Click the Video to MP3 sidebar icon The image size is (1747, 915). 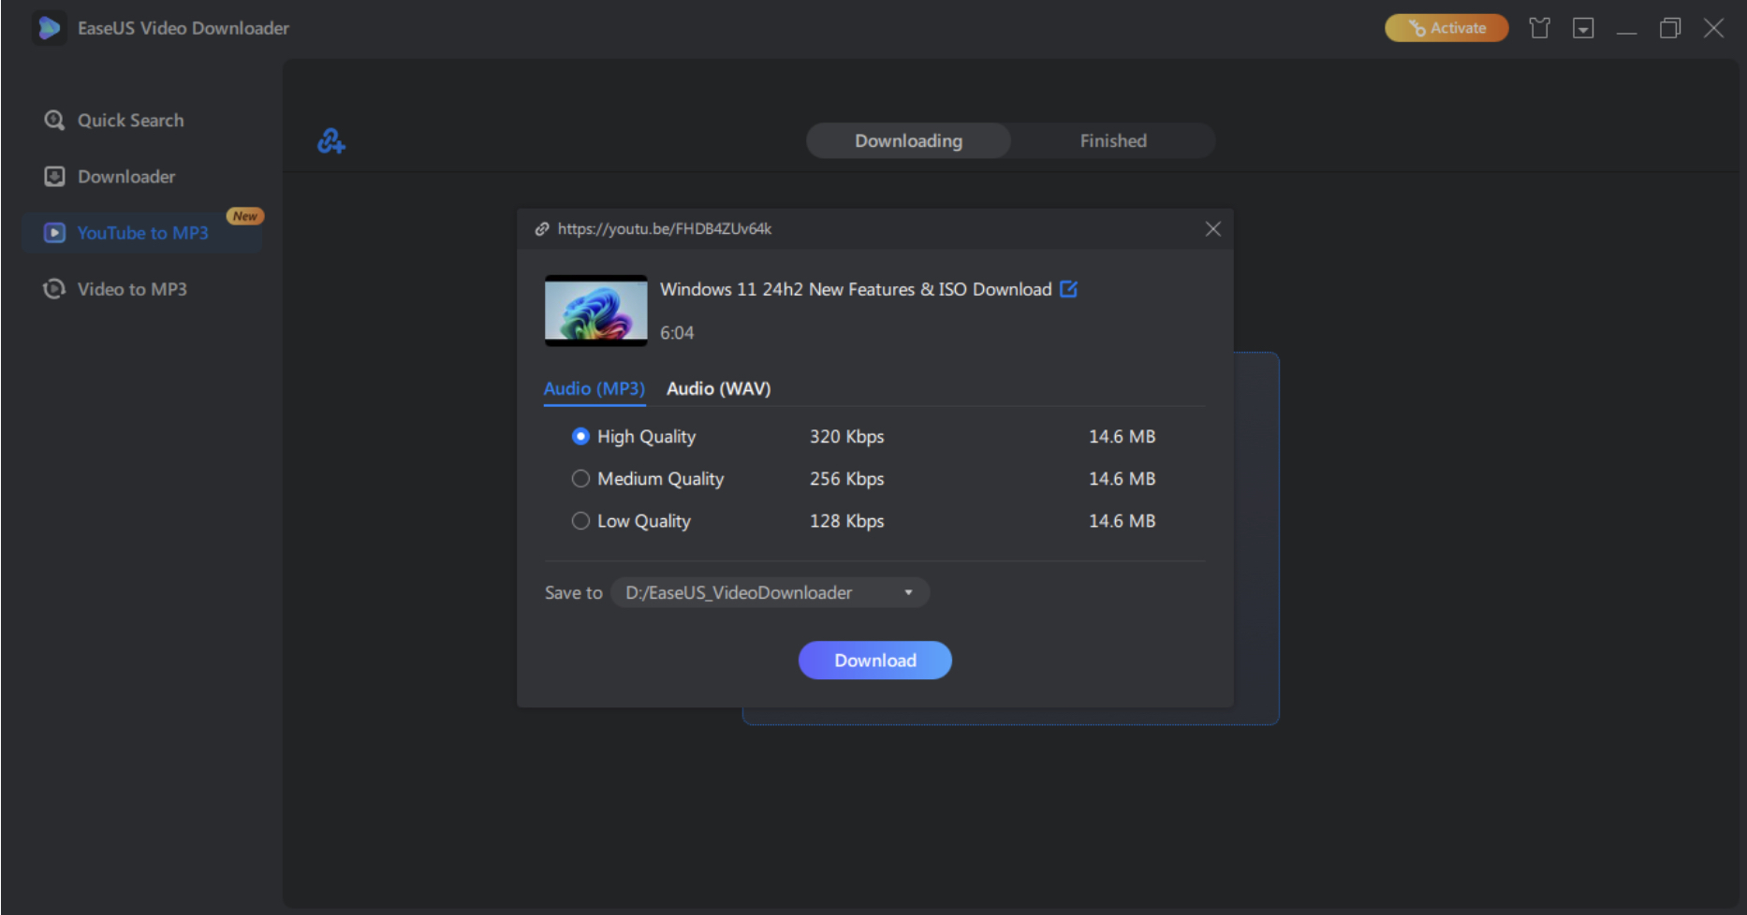click(x=54, y=289)
